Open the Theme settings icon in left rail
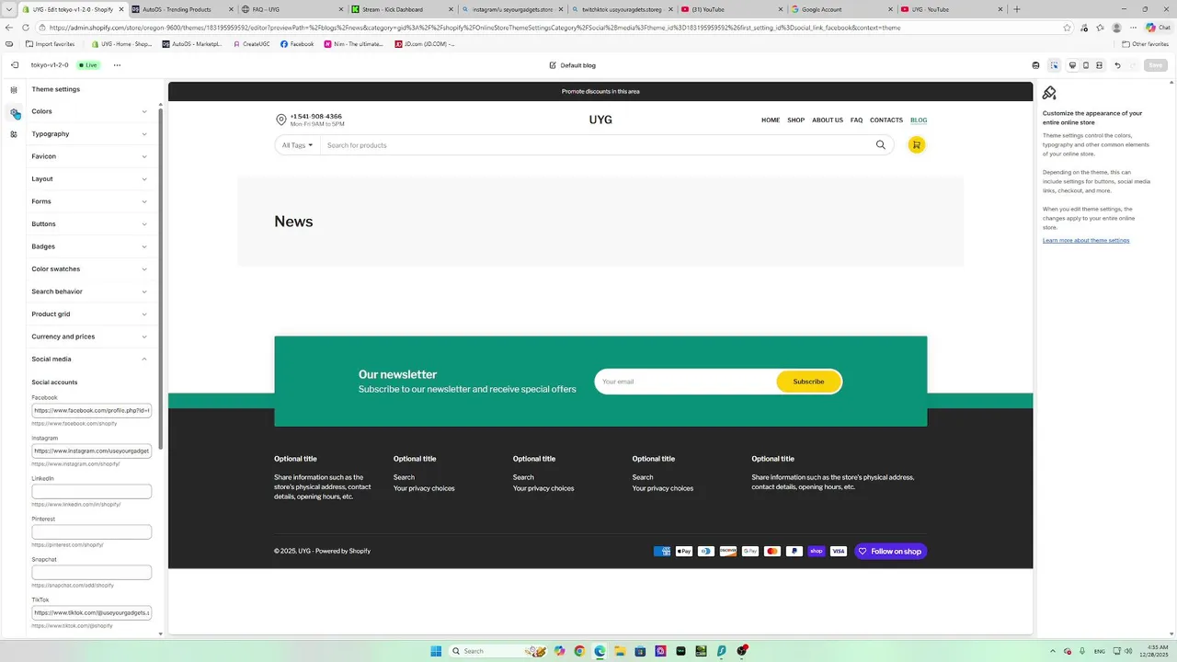 [14, 112]
